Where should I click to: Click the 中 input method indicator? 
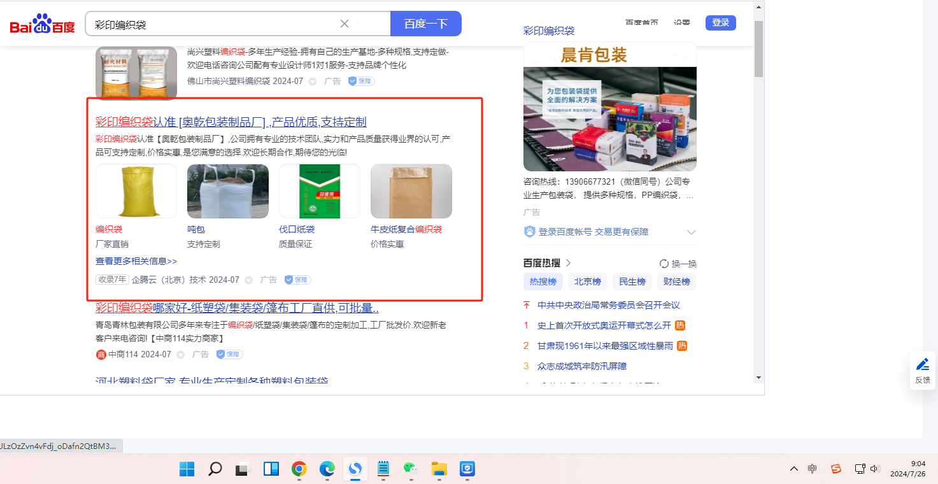813,469
